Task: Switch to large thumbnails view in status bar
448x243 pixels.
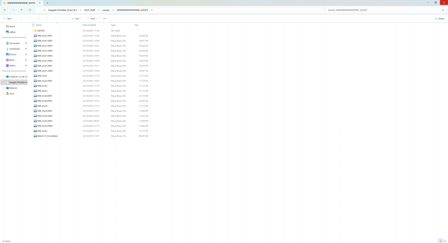Action: (444, 241)
